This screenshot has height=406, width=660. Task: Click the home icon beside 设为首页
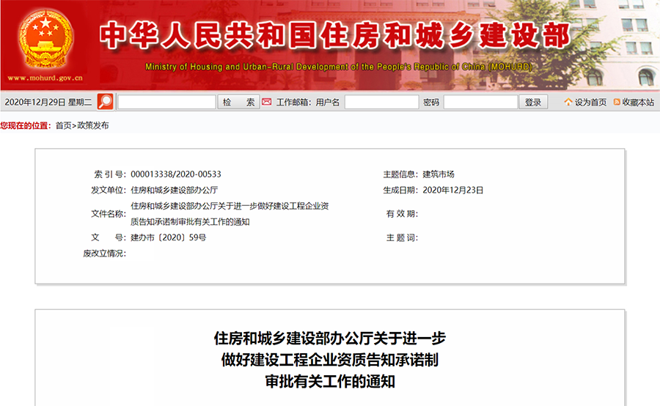tap(568, 103)
